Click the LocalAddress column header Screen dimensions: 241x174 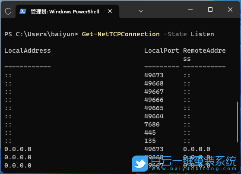coord(28,51)
